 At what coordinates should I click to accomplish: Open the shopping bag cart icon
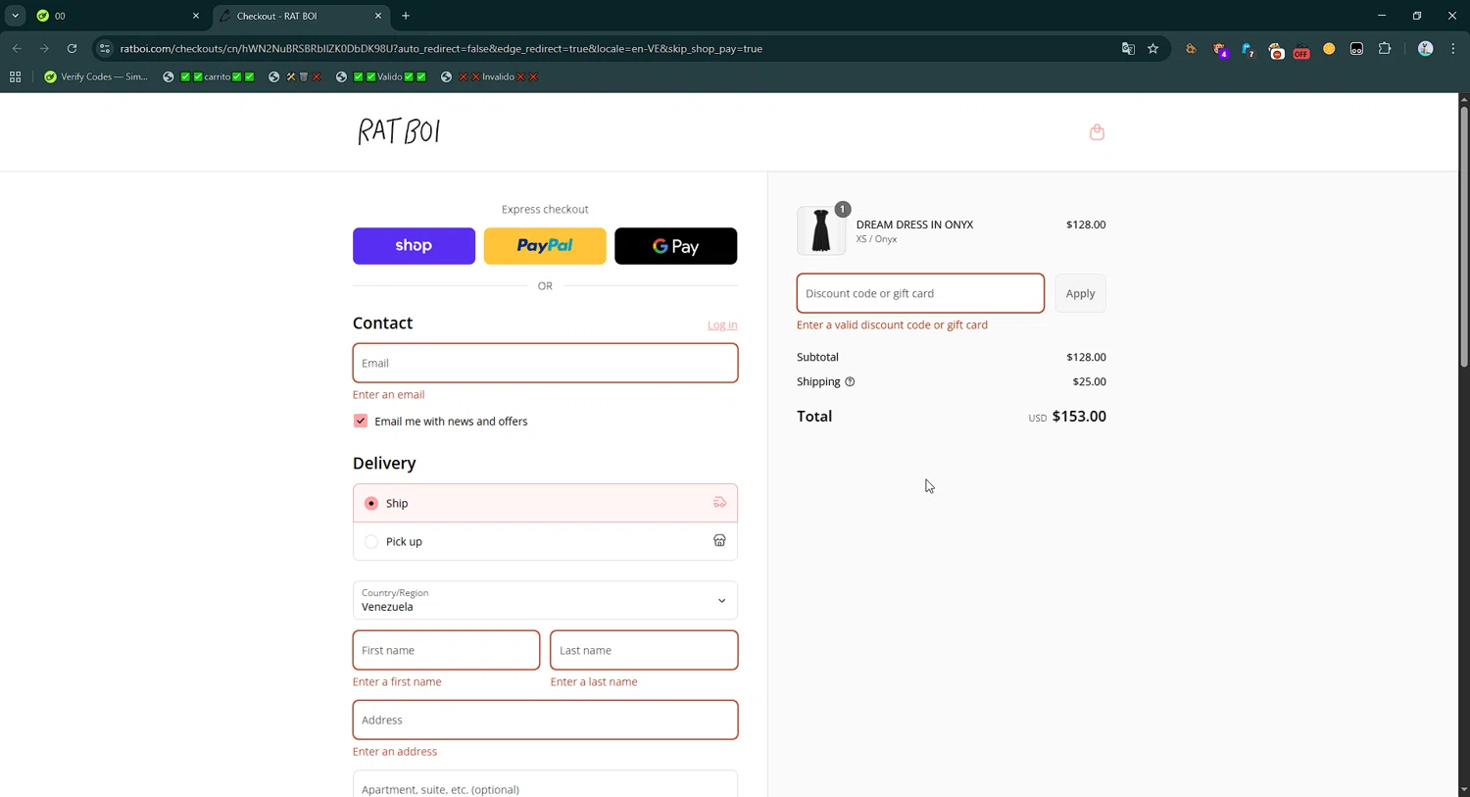click(x=1097, y=132)
